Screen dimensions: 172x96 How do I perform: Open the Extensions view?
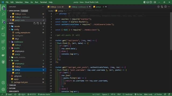[3, 42]
